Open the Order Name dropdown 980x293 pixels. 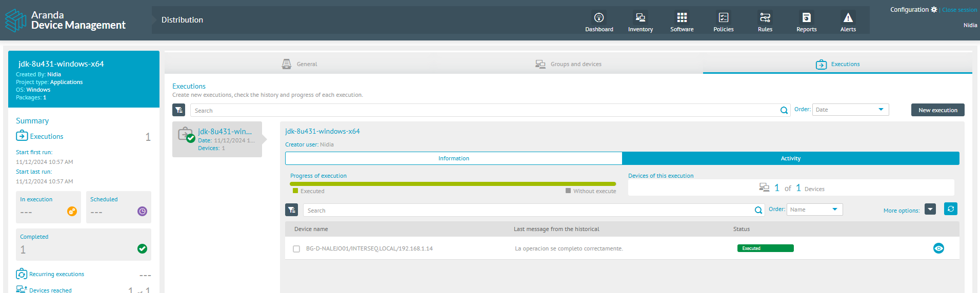[814, 210]
